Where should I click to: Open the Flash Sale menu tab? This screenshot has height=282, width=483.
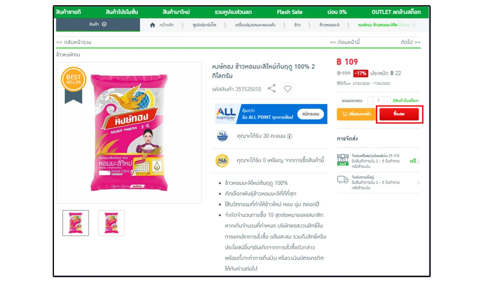[x=289, y=12]
